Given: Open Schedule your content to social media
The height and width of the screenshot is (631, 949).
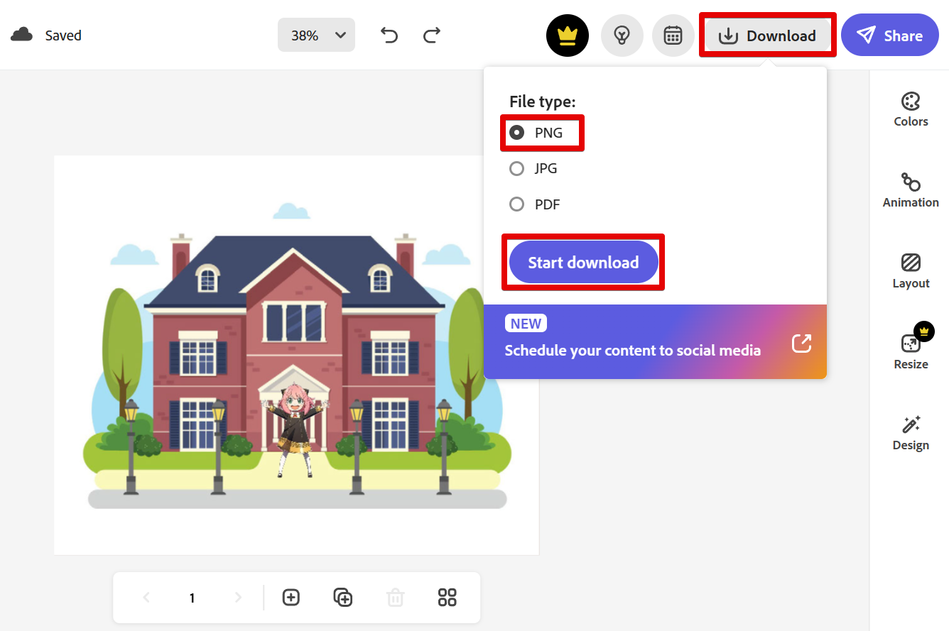Looking at the screenshot, I should coord(655,342).
